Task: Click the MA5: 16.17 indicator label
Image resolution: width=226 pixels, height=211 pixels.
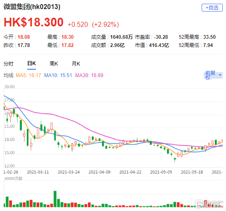Action: [x=28, y=75]
